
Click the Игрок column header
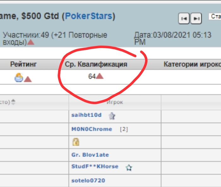point(115,102)
